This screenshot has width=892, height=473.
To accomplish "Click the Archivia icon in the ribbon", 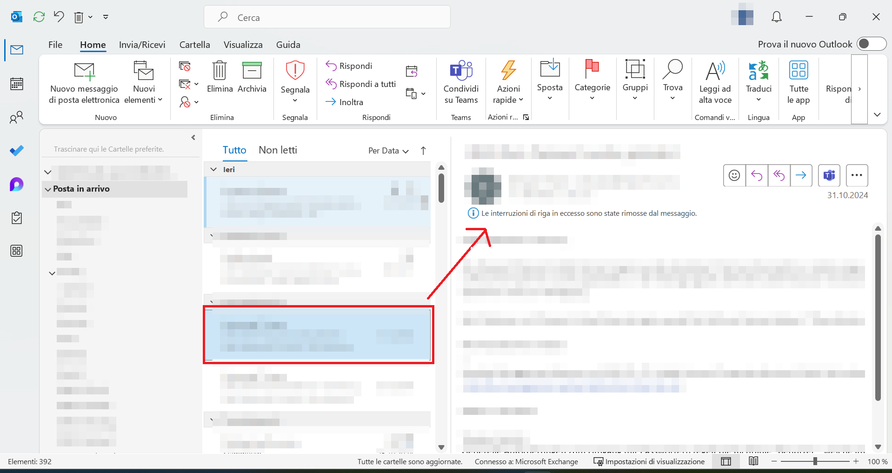I will point(252,71).
